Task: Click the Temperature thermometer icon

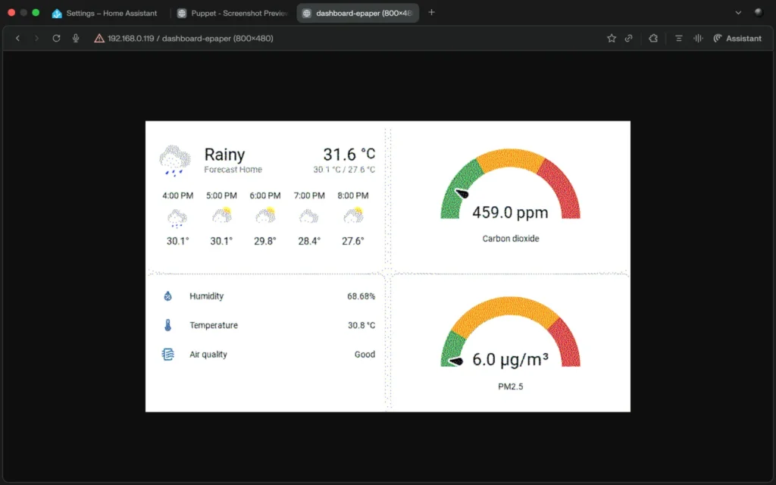Action: [x=167, y=325]
